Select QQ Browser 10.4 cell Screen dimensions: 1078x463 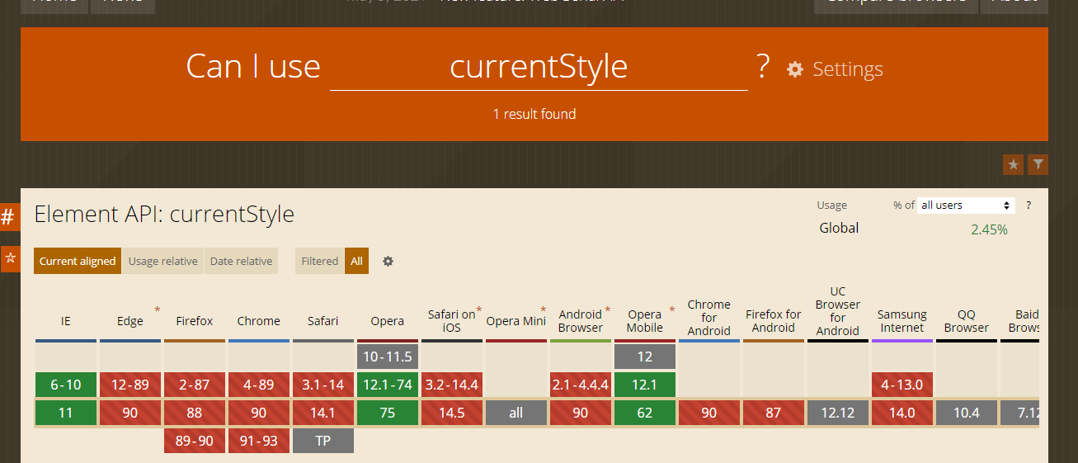967,413
